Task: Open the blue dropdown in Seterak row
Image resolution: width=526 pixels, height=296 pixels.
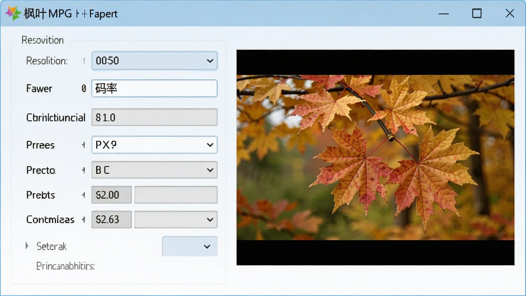Action: click(190, 246)
